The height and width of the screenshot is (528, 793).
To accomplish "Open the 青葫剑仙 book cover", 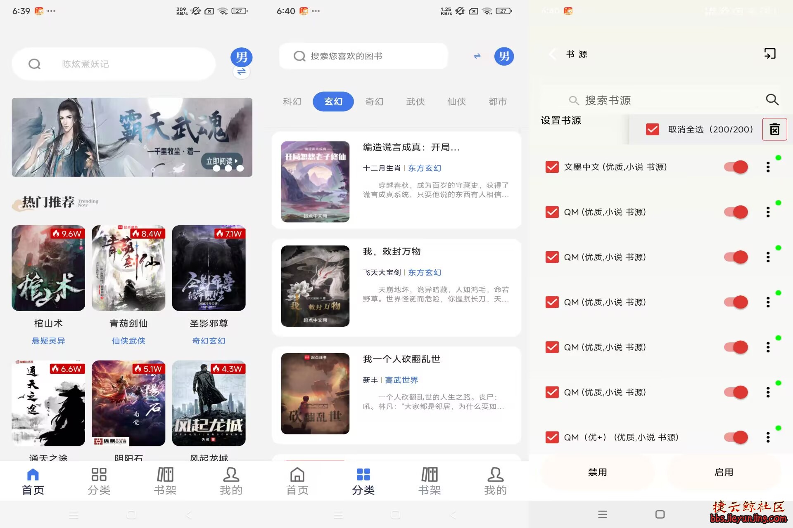I will click(x=128, y=268).
